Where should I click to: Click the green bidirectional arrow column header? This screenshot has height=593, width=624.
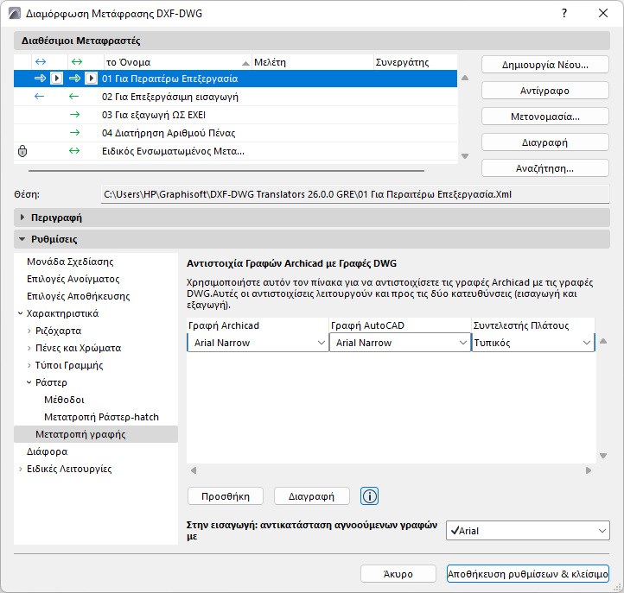(x=75, y=62)
